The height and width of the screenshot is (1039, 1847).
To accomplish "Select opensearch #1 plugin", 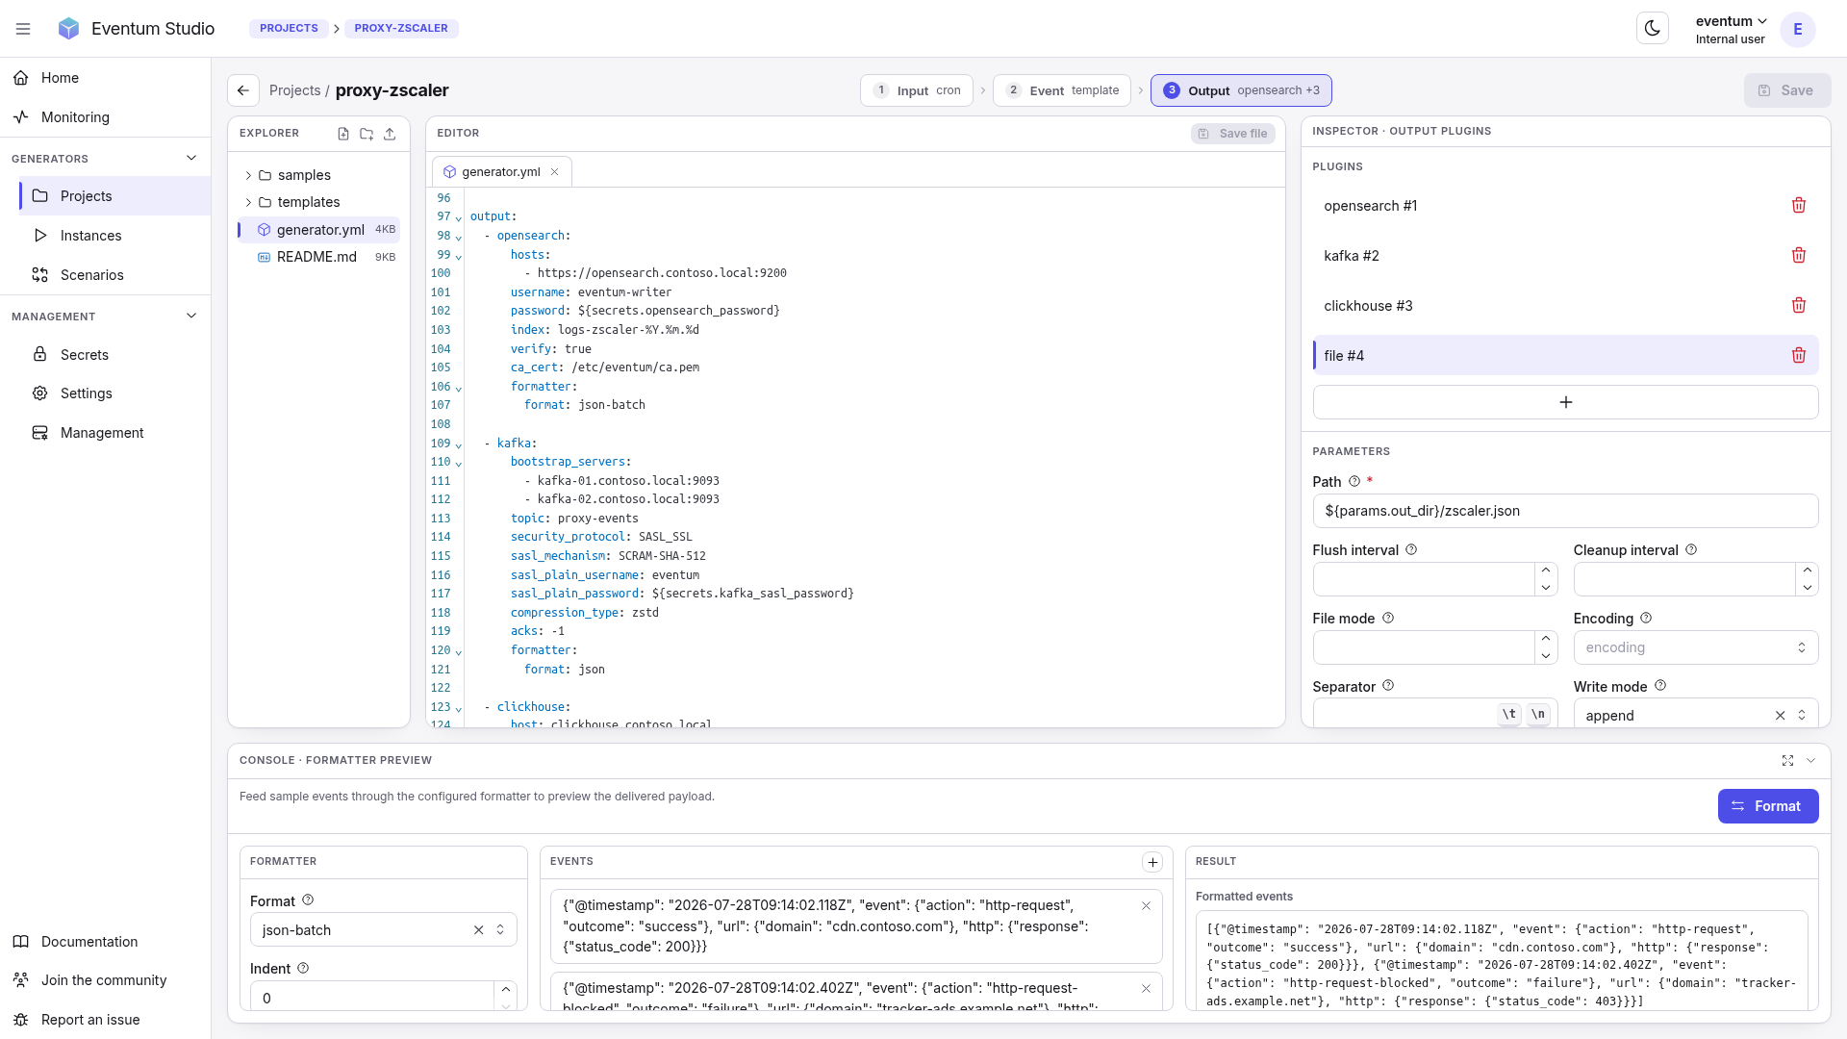I will tap(1565, 206).
